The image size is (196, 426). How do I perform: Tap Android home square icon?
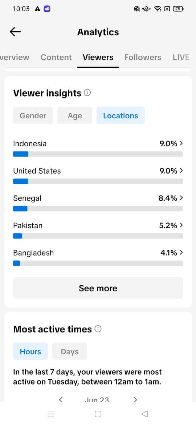pos(98,414)
